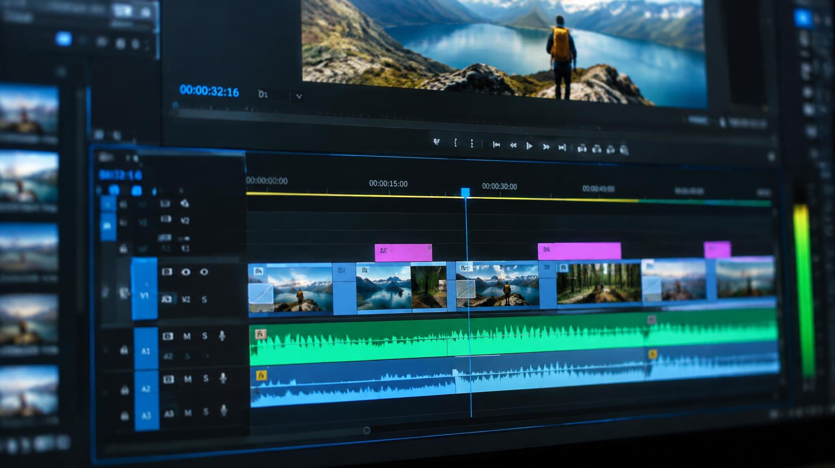Jump to the In point
The image size is (835, 468).
click(496, 144)
